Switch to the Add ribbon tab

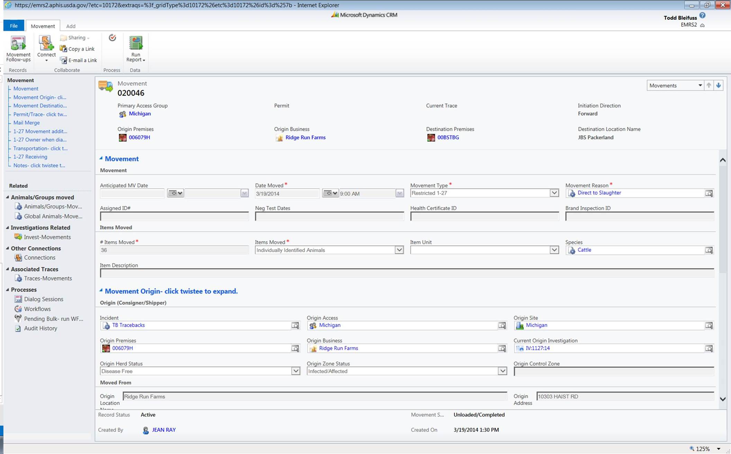pyautogui.click(x=71, y=26)
